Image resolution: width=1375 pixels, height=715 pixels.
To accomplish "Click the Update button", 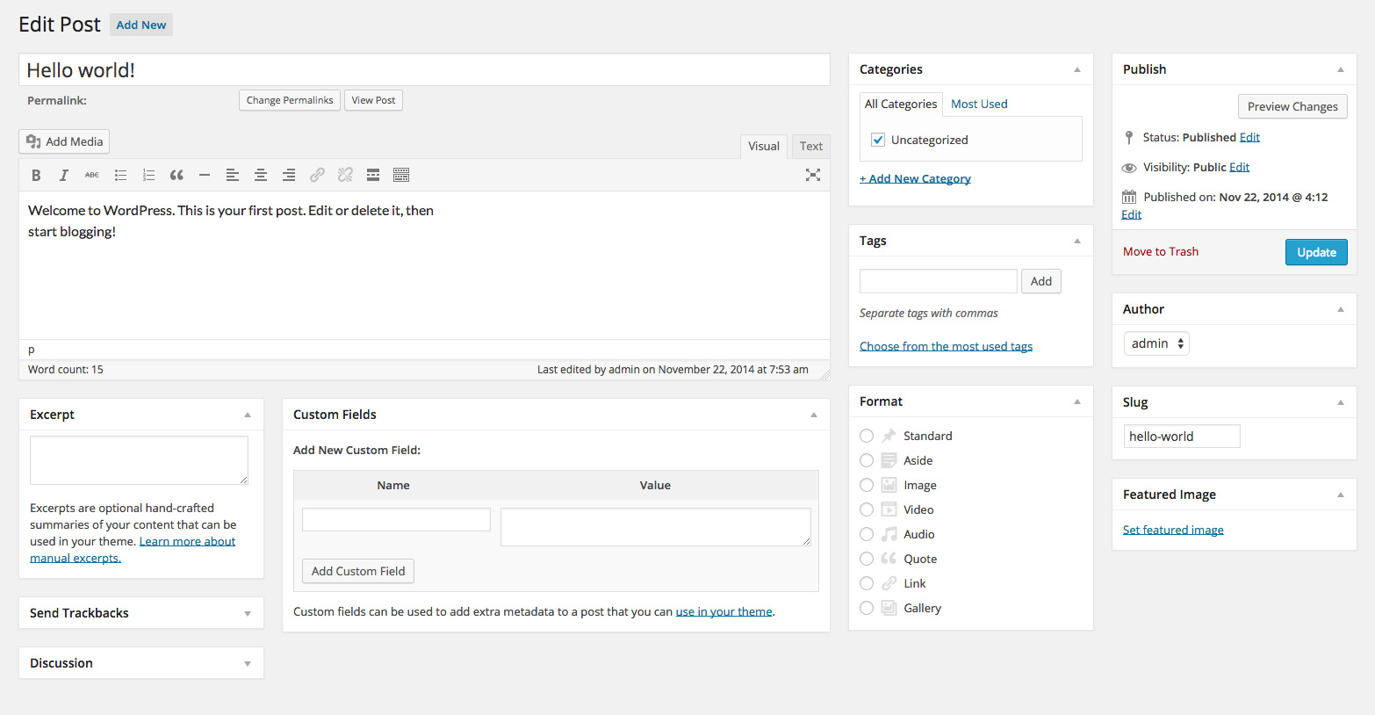I will click(x=1315, y=252).
